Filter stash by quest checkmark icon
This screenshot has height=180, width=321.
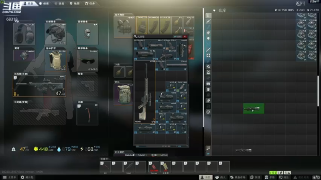tap(208, 112)
